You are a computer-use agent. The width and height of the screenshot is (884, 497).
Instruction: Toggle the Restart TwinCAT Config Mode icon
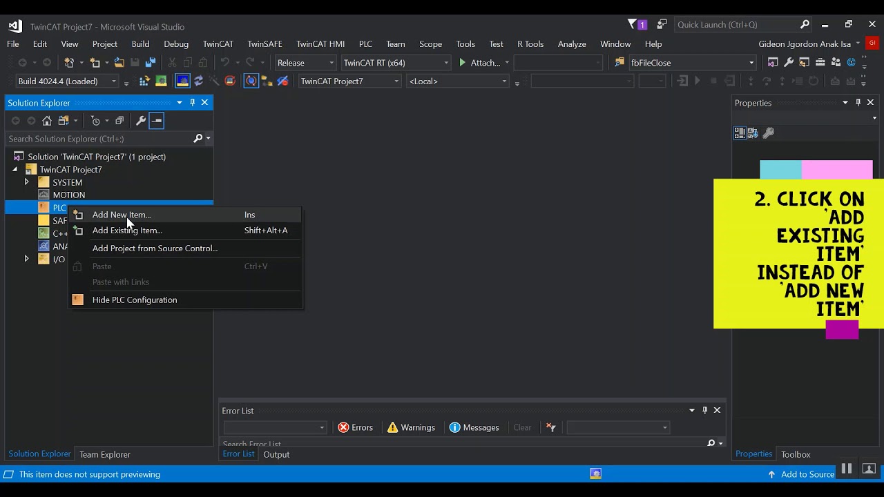point(182,81)
